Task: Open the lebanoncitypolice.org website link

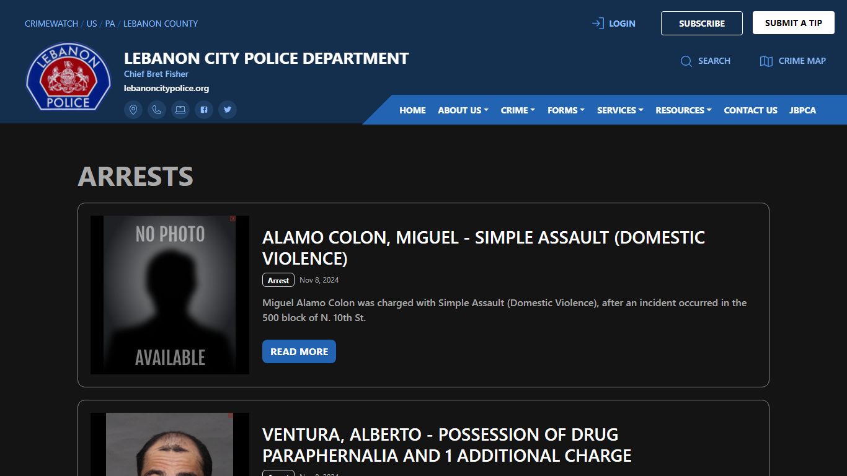Action: pos(166,88)
